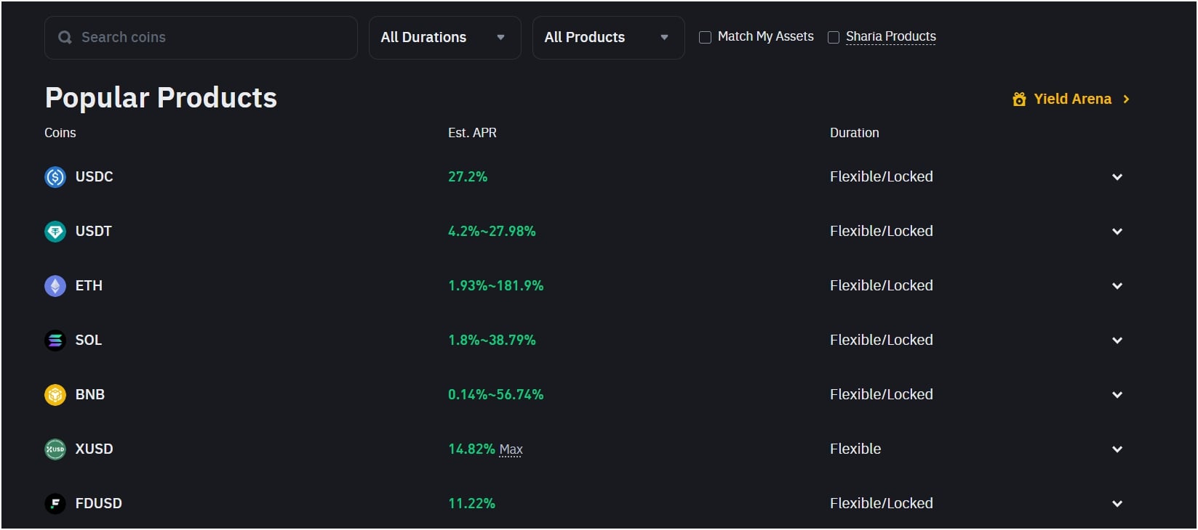Viewport: 1198px width, 530px height.
Task: Focus the Search coins input field
Action: (211, 38)
